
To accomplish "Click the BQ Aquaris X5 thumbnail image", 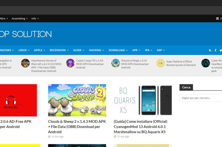I will [x=143, y=100].
